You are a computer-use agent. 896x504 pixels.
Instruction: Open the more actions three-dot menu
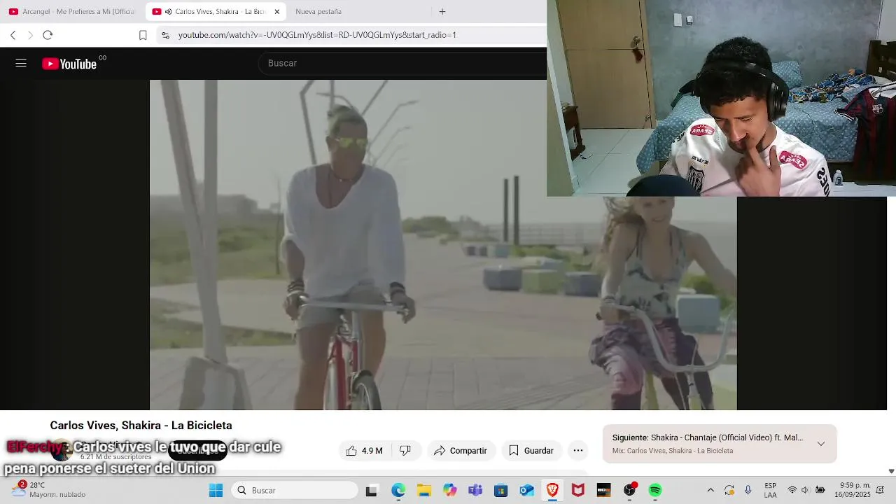click(578, 451)
